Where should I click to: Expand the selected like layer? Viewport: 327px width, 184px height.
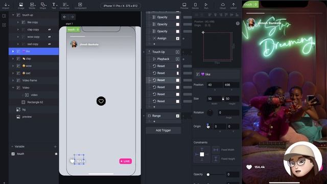[x=13, y=51]
